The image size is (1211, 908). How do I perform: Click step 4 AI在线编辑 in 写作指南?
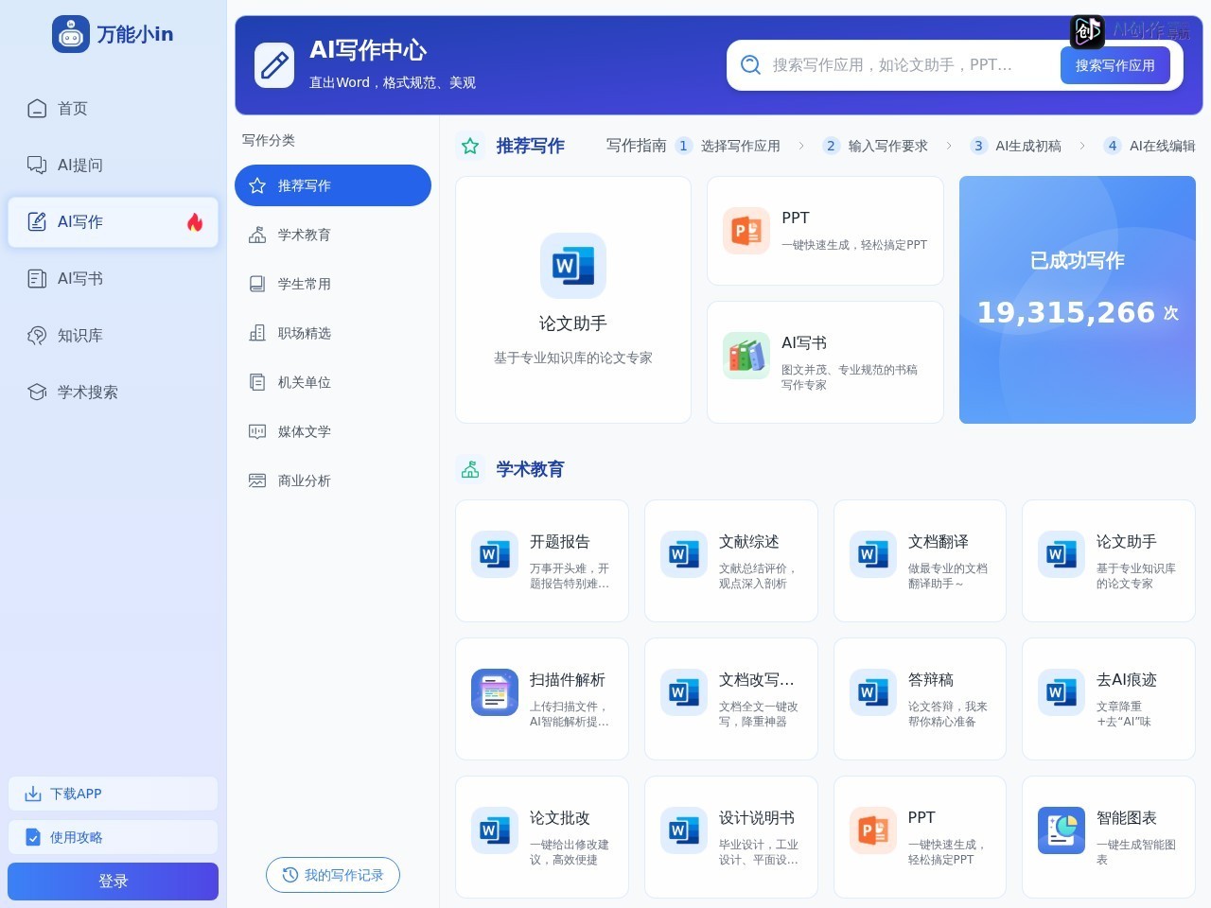click(x=1150, y=146)
